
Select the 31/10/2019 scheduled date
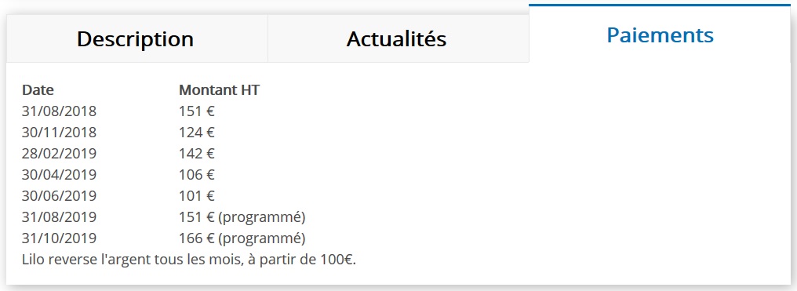[59, 238]
